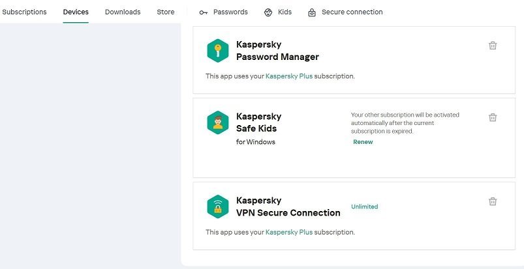Click the key icon beside Passwords
Image resolution: width=524 pixels, height=269 pixels.
pyautogui.click(x=204, y=12)
